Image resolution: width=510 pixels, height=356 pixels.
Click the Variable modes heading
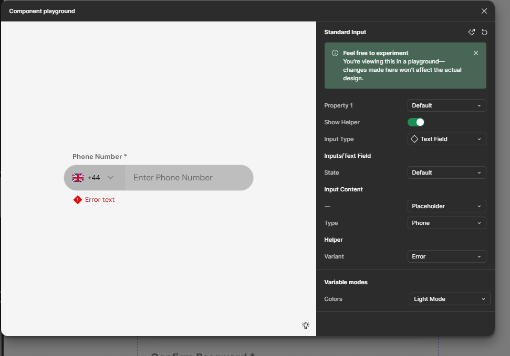coord(346,282)
